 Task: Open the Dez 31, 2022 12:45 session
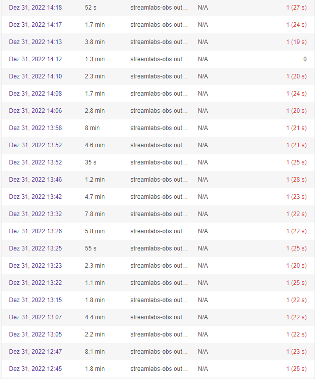click(35, 369)
